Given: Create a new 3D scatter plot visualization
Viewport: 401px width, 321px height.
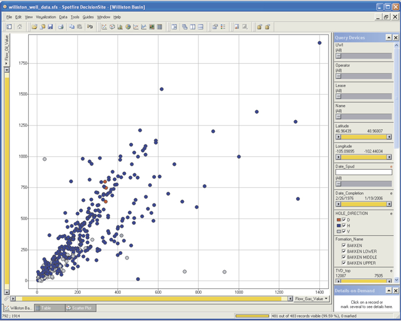Looking at the screenshot, I should 112,27.
